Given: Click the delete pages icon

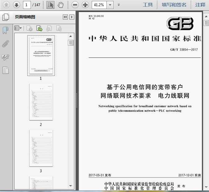Looking at the screenshot, I should tap(29, 28).
